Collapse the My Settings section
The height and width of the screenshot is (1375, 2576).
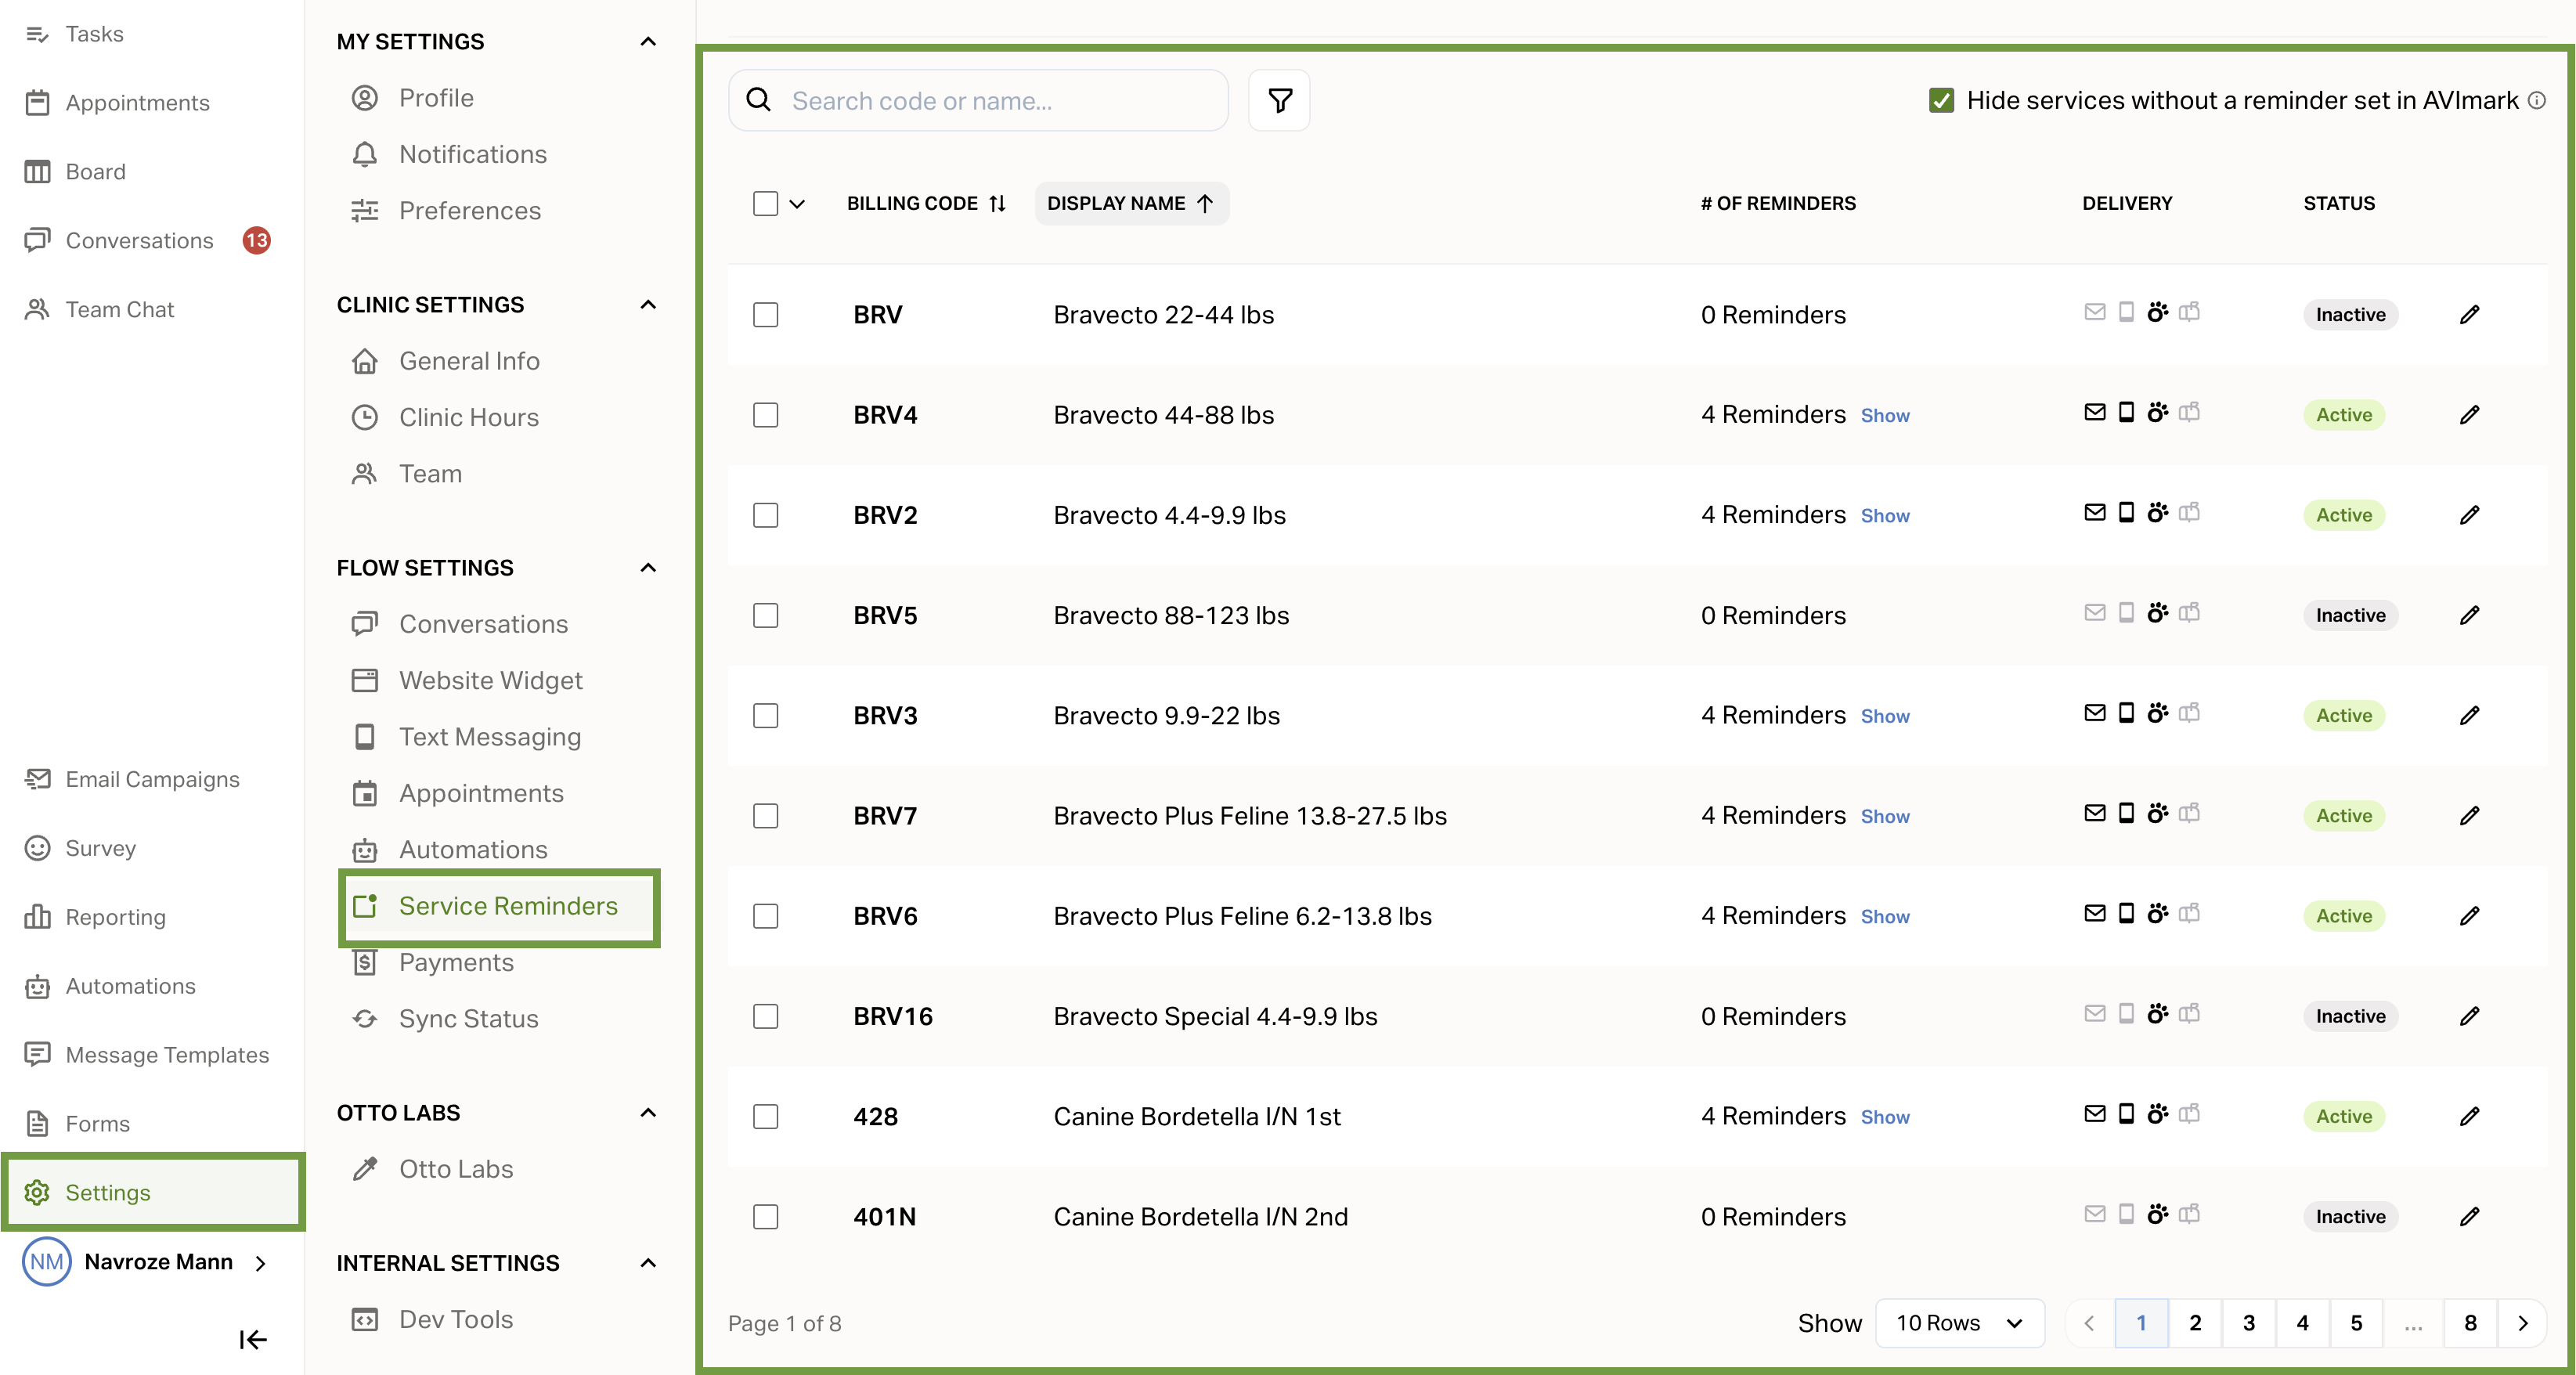click(648, 41)
